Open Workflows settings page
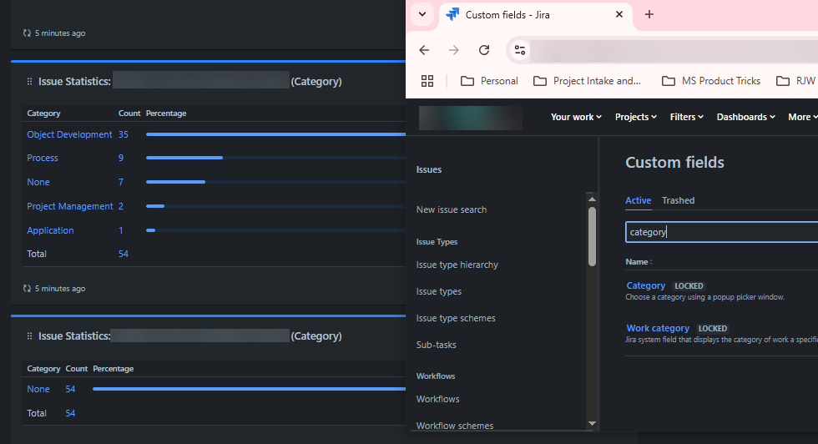Screen dimensions: 818x444 pos(437,399)
